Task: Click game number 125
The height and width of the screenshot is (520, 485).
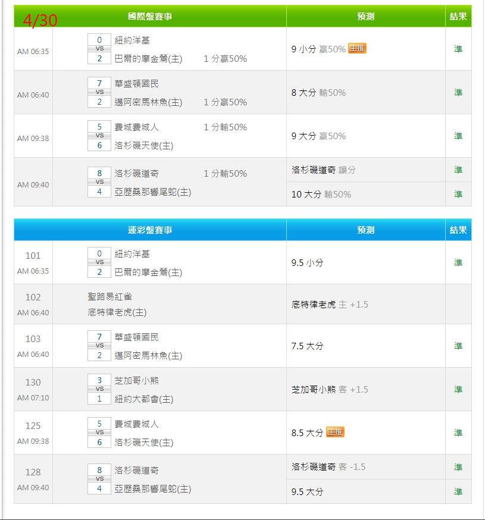Action: pyautogui.click(x=33, y=426)
